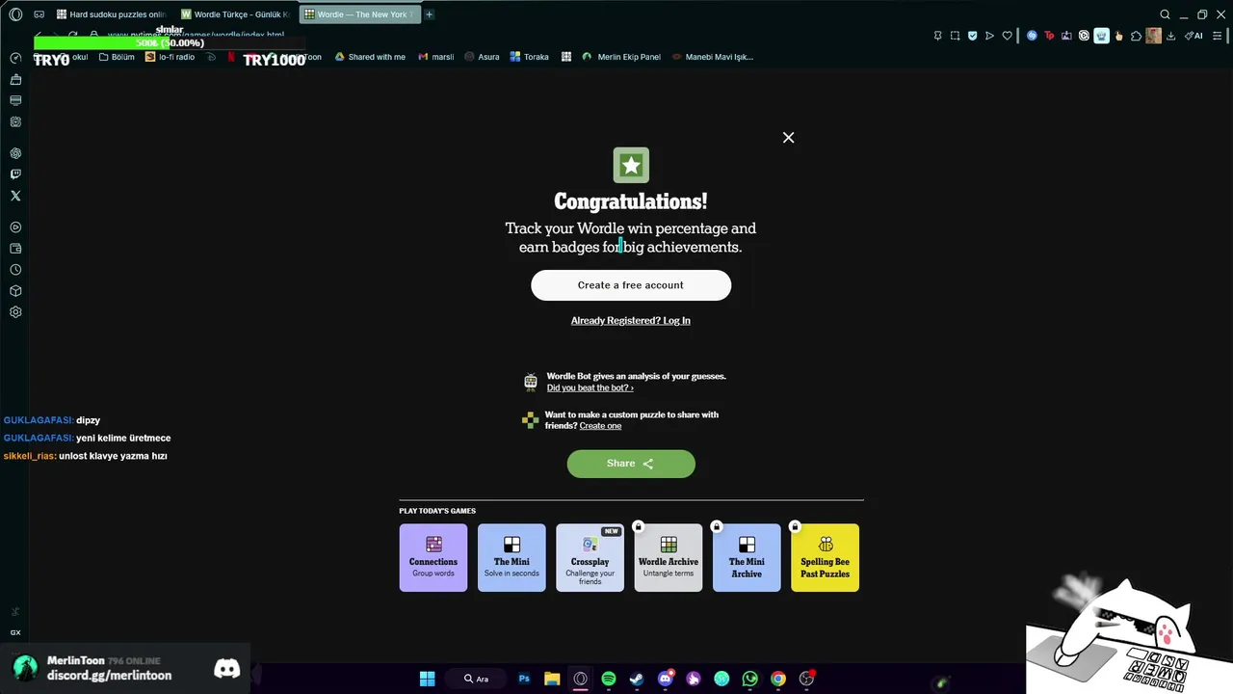Click the pinboard pin icon in the toolbar
The width and height of the screenshot is (1233, 694).
[x=937, y=36]
